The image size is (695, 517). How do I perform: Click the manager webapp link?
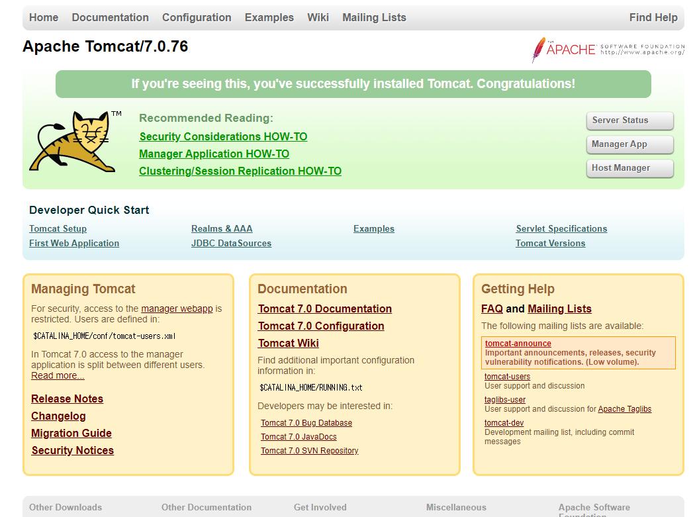[177, 308]
